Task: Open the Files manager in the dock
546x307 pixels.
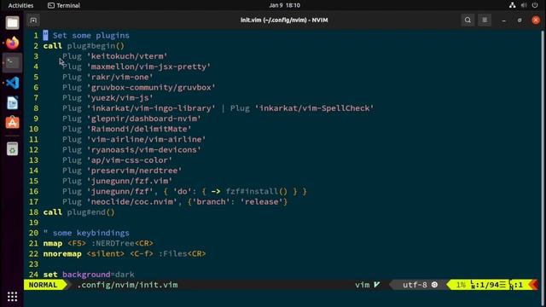Action: click(12, 23)
